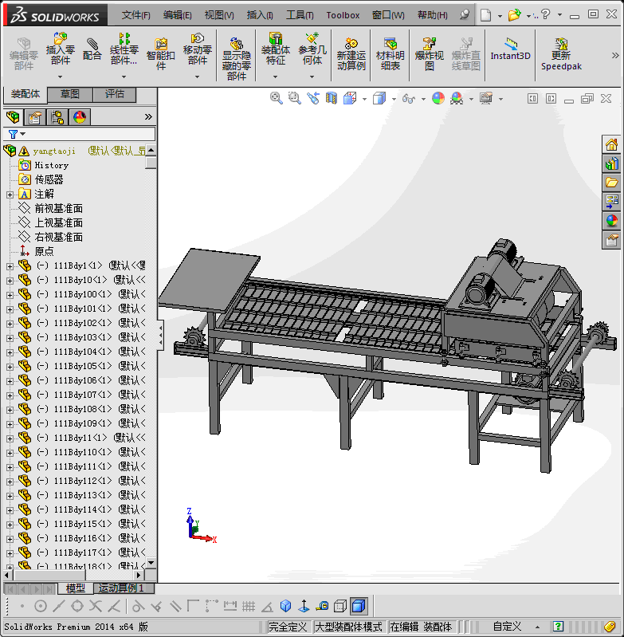
Task: Open the 文件(F) menu
Action: pyautogui.click(x=135, y=15)
